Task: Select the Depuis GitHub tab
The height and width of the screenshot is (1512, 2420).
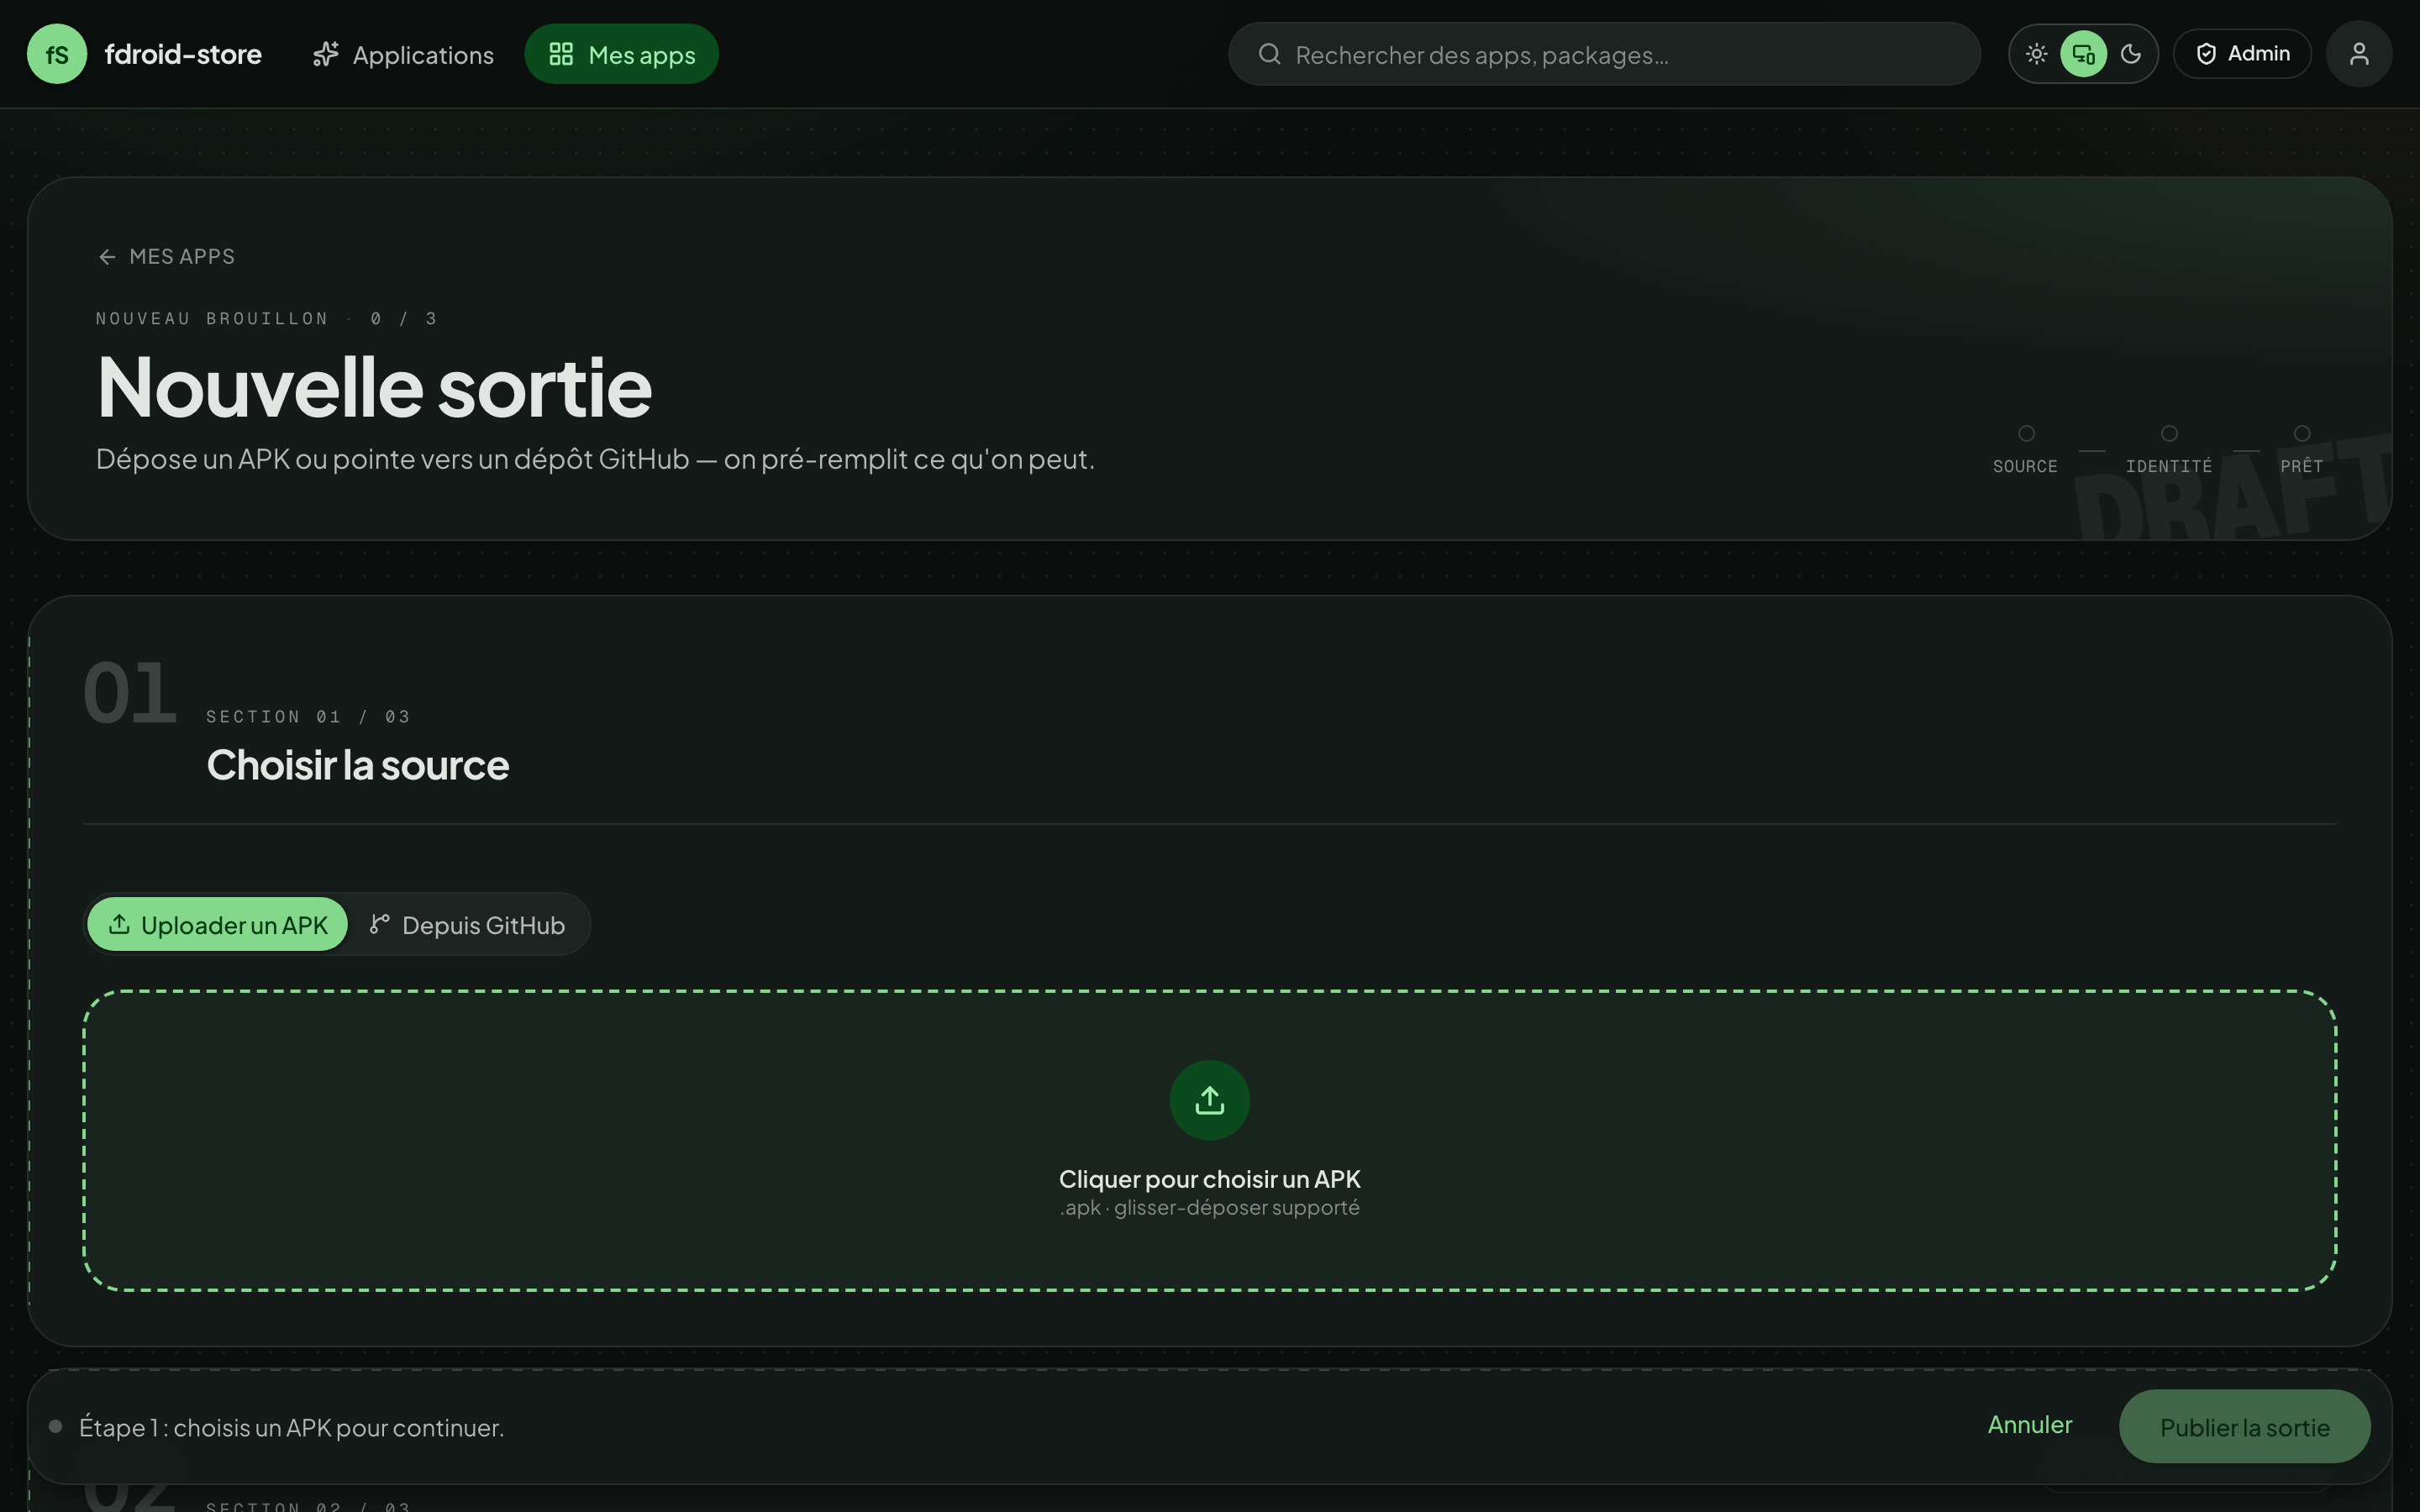Action: [x=467, y=924]
